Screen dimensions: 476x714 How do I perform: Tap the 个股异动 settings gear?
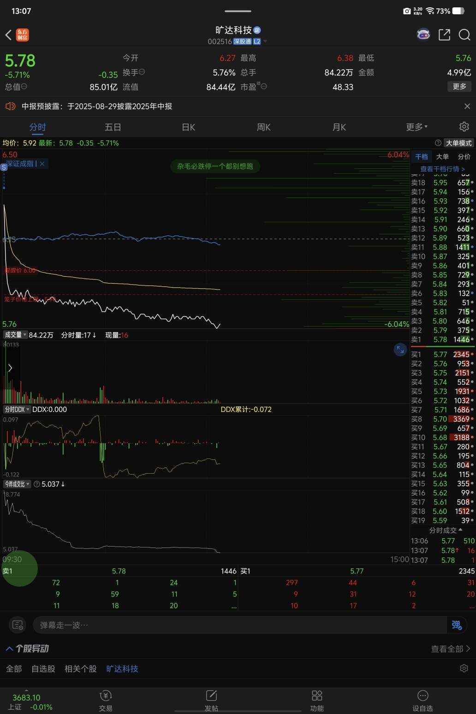(x=464, y=668)
